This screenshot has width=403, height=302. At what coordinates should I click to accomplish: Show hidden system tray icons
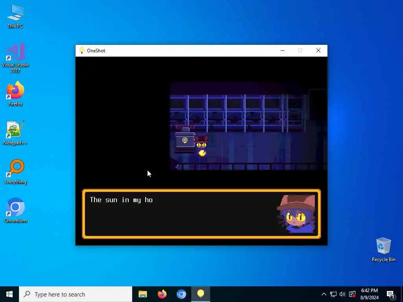click(x=324, y=294)
